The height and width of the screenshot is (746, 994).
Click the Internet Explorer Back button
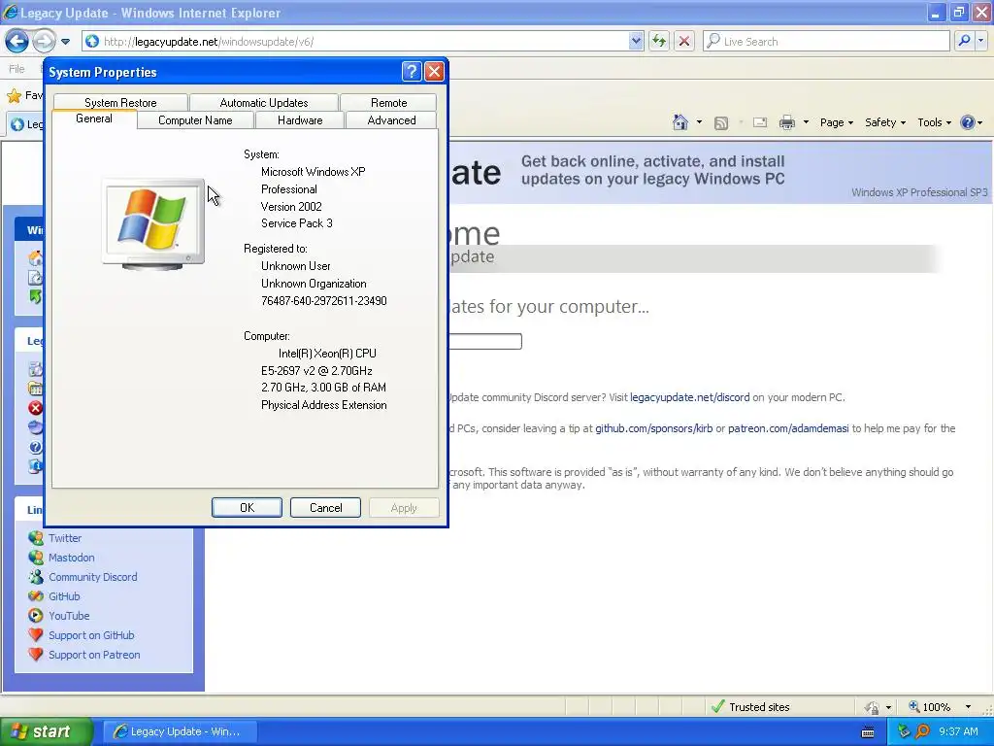[17, 41]
